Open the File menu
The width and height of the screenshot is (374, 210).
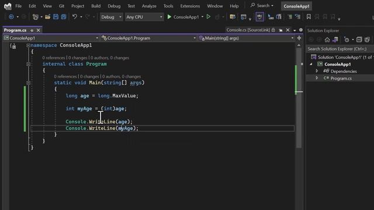coord(18,6)
